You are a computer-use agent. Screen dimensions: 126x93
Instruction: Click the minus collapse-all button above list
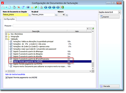(x=90, y=28)
